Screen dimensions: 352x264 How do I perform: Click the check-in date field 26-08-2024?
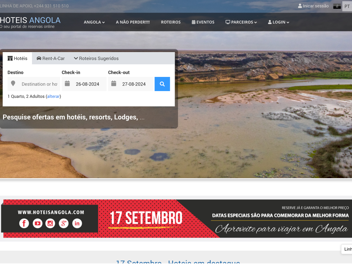point(84,84)
